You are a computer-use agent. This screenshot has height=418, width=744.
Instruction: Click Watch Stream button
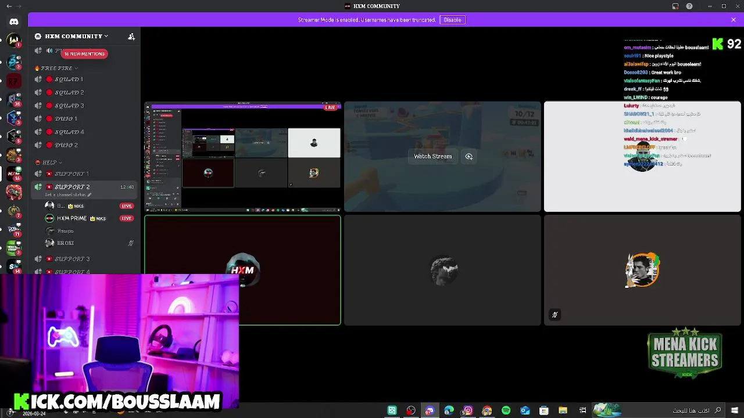432,156
